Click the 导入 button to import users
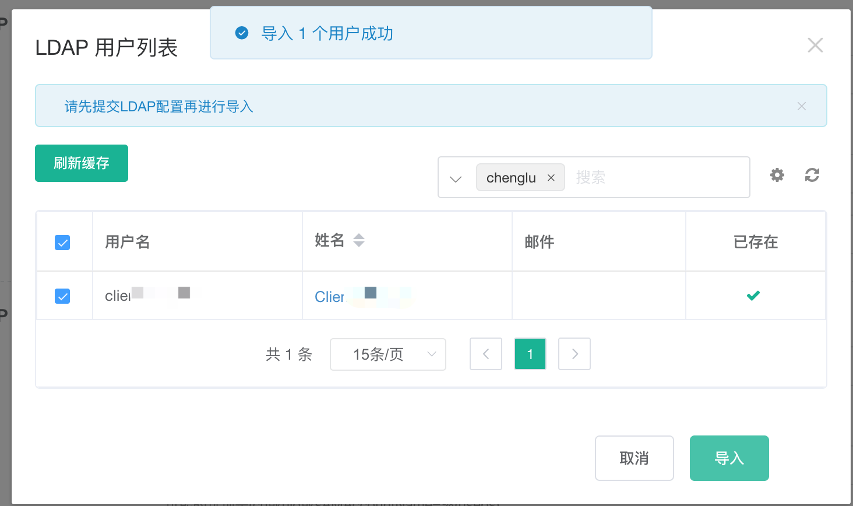This screenshot has height=506, width=853. tap(729, 458)
